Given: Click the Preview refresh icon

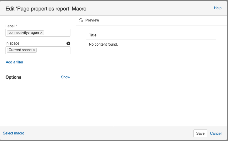Looking at the screenshot, I should 81,20.
